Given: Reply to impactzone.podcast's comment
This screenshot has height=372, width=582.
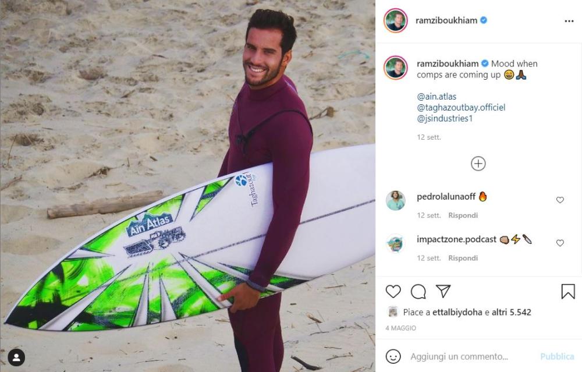Looking at the screenshot, I should (x=463, y=258).
